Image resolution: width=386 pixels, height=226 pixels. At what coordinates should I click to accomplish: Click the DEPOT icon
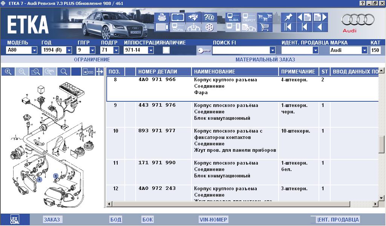[x=249, y=17]
